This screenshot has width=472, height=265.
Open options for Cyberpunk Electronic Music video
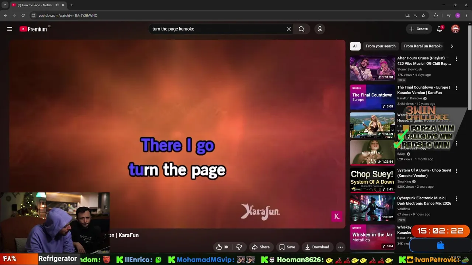coord(456,199)
